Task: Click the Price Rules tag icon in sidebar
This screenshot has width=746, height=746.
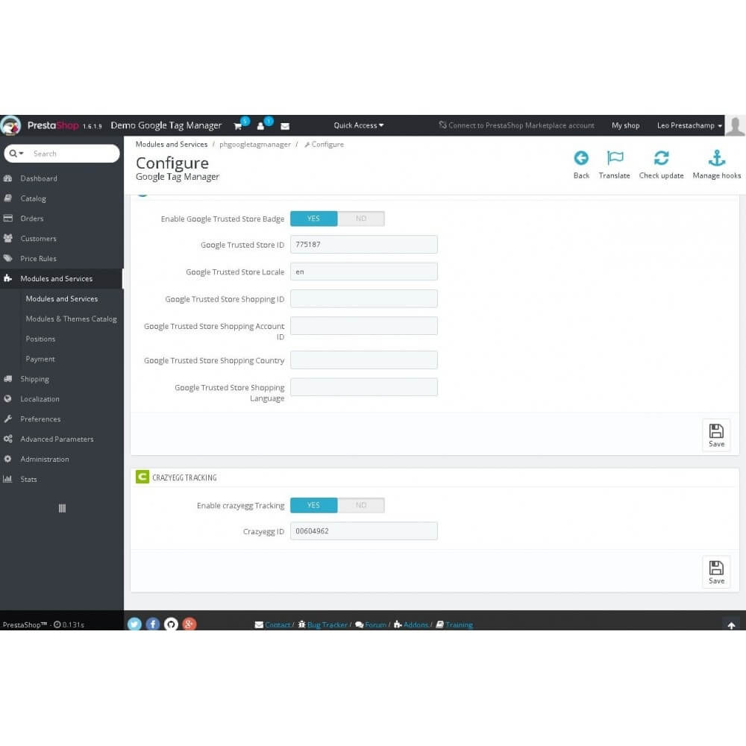Action: (7, 258)
